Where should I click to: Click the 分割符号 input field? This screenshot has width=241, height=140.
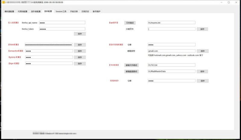pyautogui.click(x=171, y=29)
